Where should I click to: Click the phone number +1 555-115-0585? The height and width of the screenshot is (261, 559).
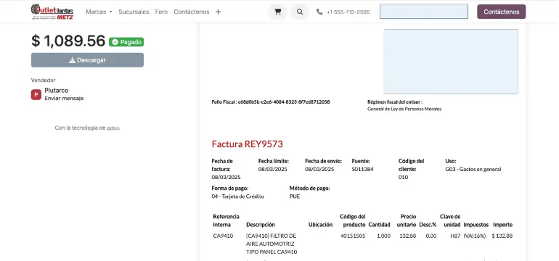[348, 12]
